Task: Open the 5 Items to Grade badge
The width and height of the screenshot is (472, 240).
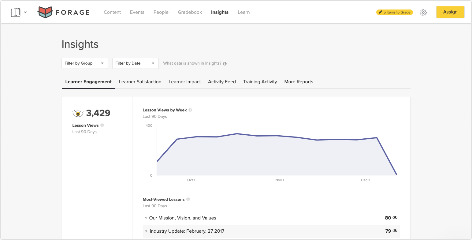Action: (x=395, y=12)
